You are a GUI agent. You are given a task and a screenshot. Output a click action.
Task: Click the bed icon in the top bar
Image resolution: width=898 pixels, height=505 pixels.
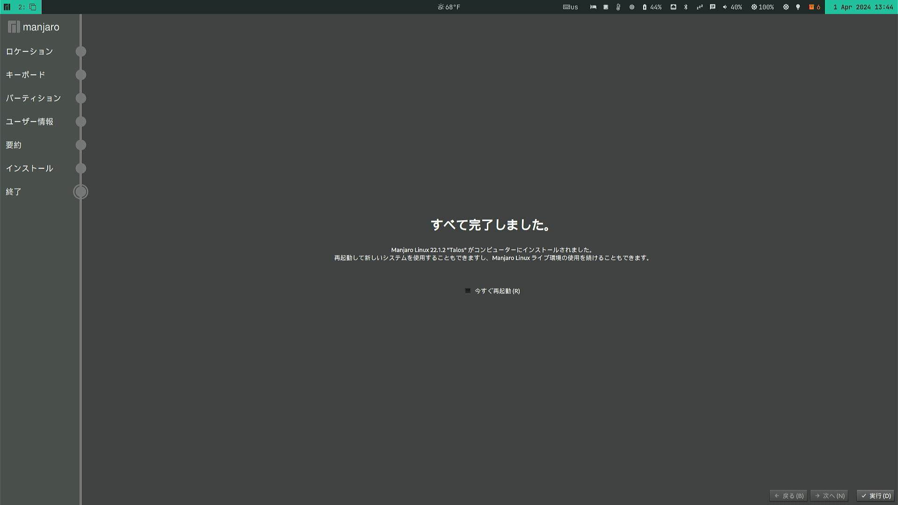(x=593, y=7)
